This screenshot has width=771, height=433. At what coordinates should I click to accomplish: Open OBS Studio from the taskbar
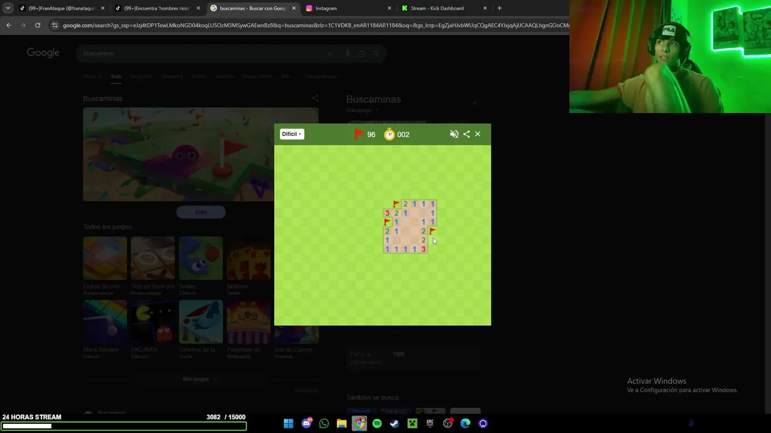coord(448,423)
